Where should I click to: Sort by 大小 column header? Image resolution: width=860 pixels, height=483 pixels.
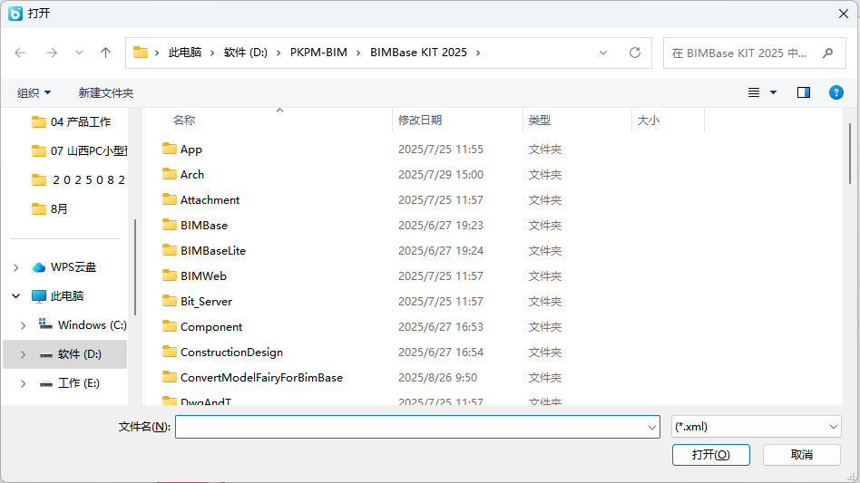pos(649,120)
